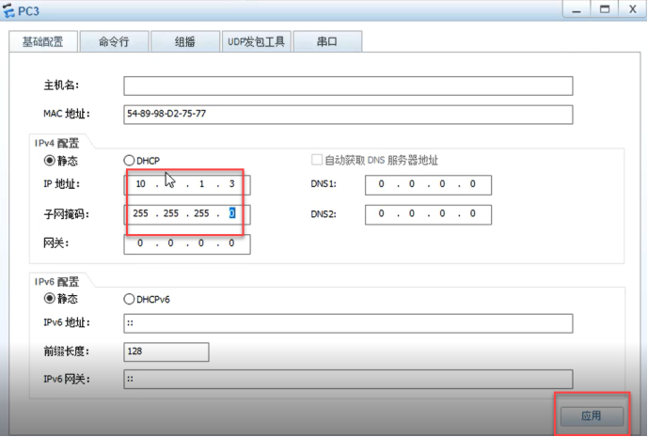Image resolution: width=648 pixels, height=437 pixels.
Task: Choose the DHCPv6 radio option
Action: [x=130, y=299]
